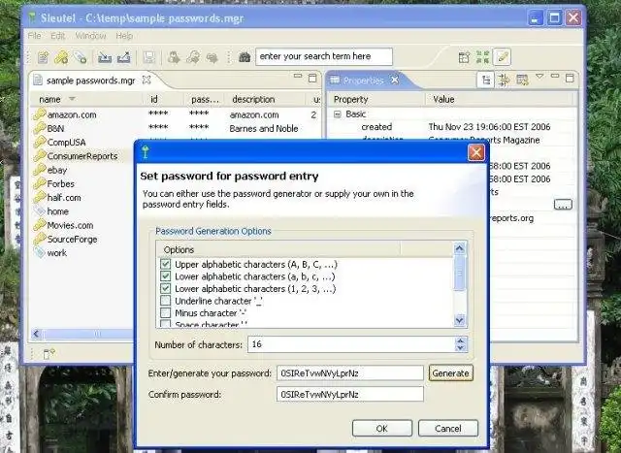This screenshot has height=453, width=621.
Task: Select the ebay entry
Action: coord(57,170)
